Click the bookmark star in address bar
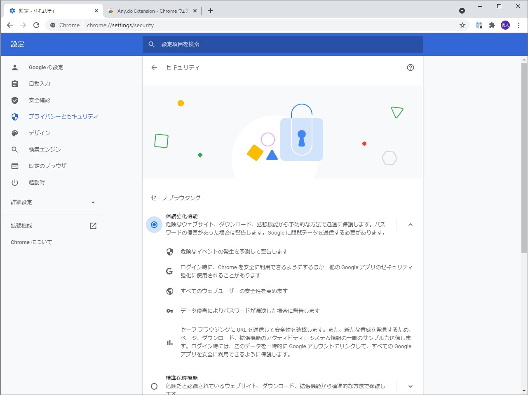The image size is (528, 395). coord(462,25)
